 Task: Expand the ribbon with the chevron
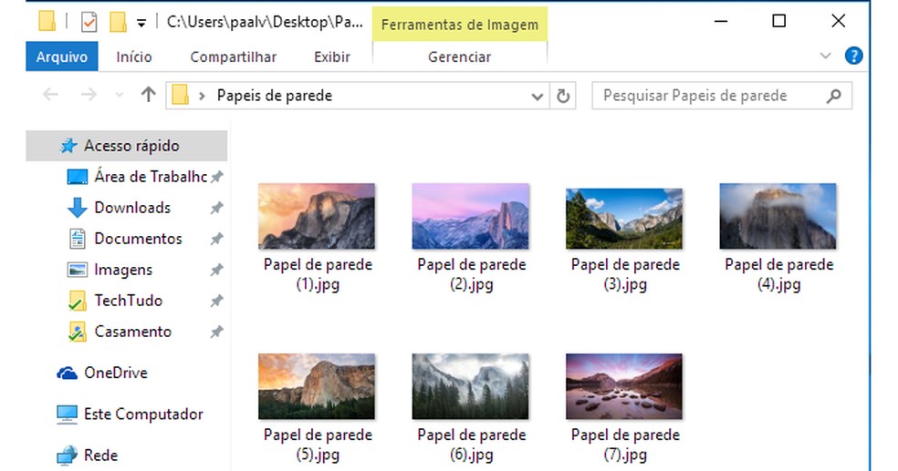point(825,56)
